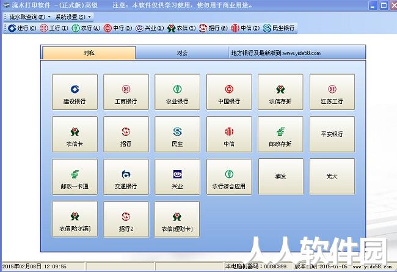Image resolution: width=397 pixels, height=272 pixels.
Task: Select the 中国银行 tile
Action: (229, 92)
